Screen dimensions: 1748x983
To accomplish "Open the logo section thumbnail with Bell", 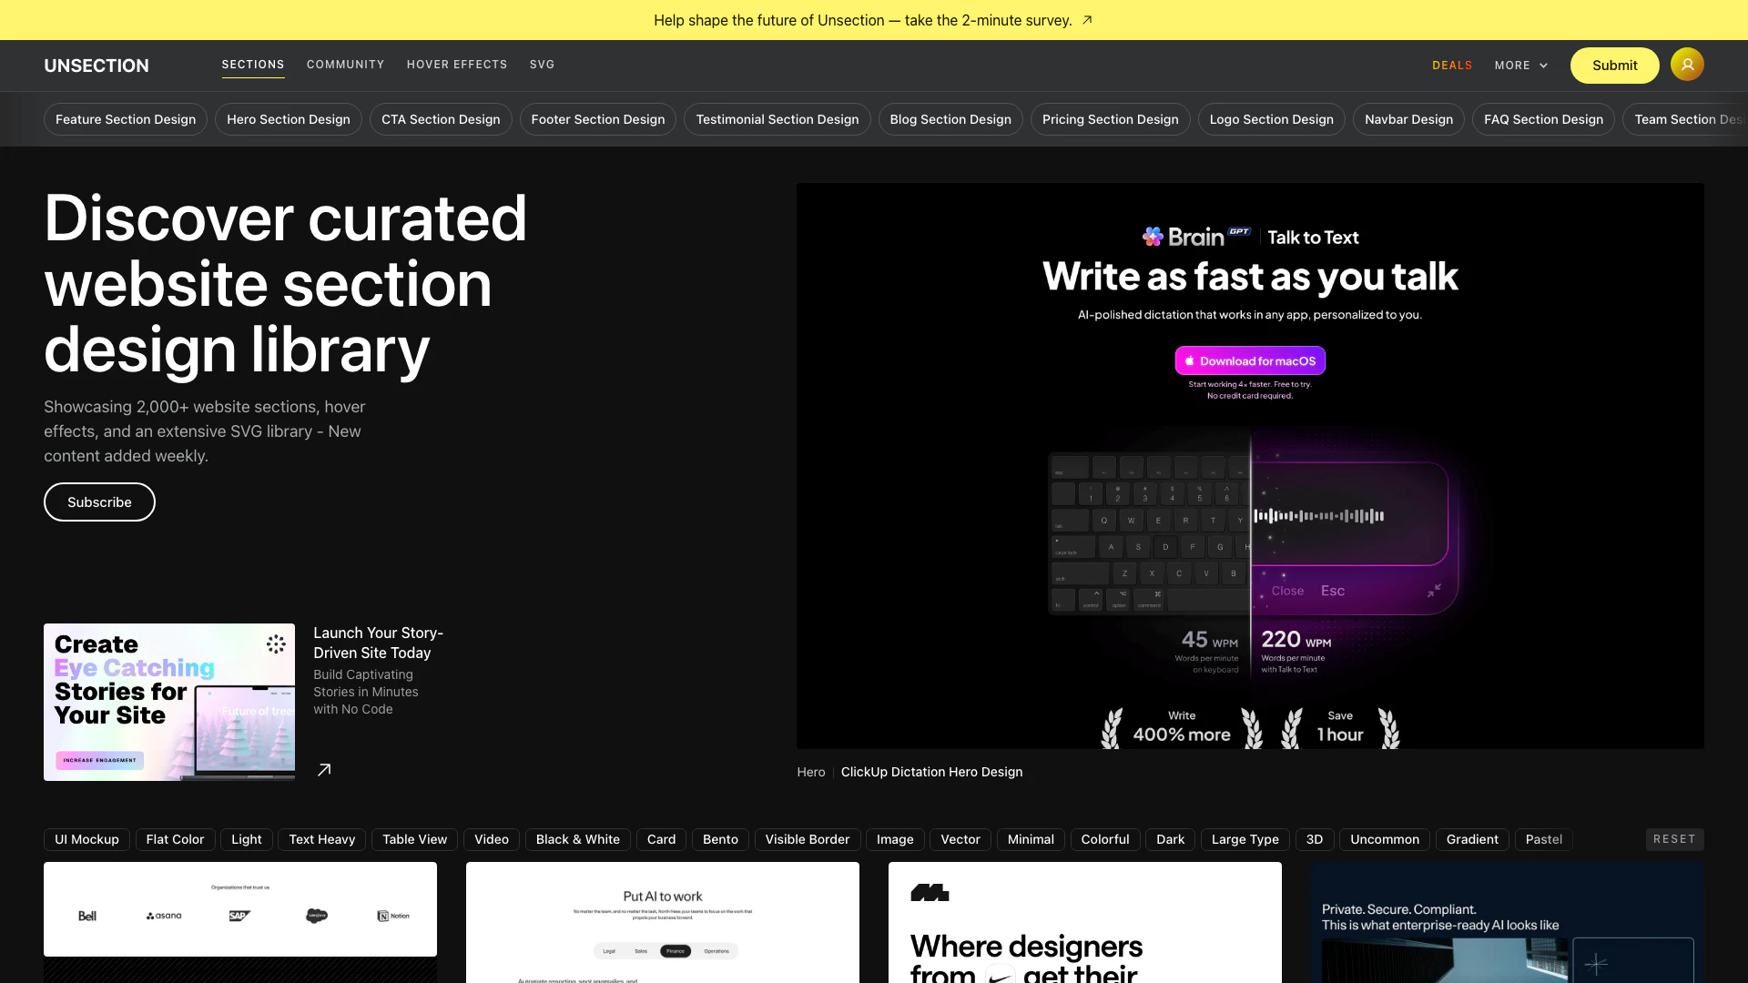I will click(240, 908).
